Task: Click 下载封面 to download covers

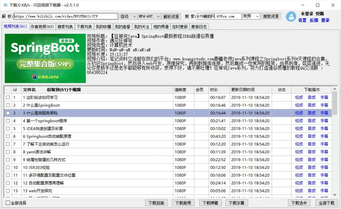Action: pyautogui.click(x=156, y=203)
